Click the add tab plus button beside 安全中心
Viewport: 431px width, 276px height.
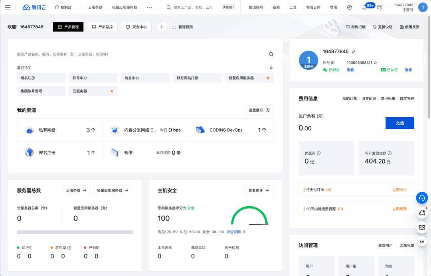coord(162,27)
